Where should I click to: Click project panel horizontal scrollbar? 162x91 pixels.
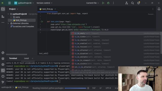pyautogui.click(x=16, y=54)
